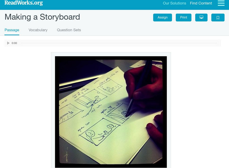229x168 pixels.
Task: Play the passage audio
Action: (x=8, y=43)
